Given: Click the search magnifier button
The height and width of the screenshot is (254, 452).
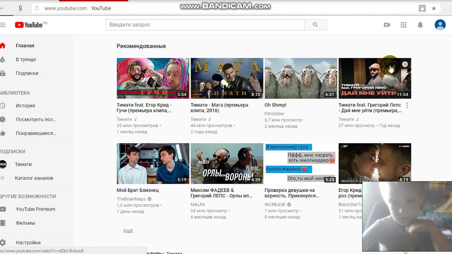Looking at the screenshot, I should click(315, 25).
